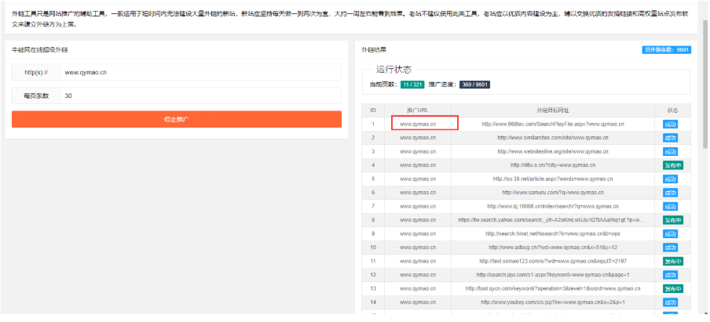Click the 总外链条数 9601 badge
Screen dimensions: 710x322
tap(666, 49)
